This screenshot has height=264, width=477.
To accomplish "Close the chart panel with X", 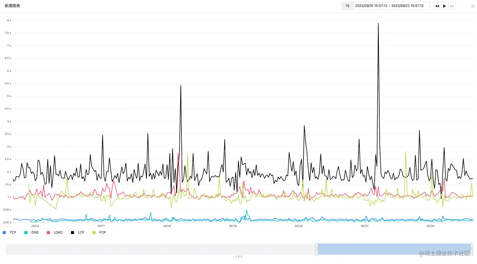I will pos(473,6).
